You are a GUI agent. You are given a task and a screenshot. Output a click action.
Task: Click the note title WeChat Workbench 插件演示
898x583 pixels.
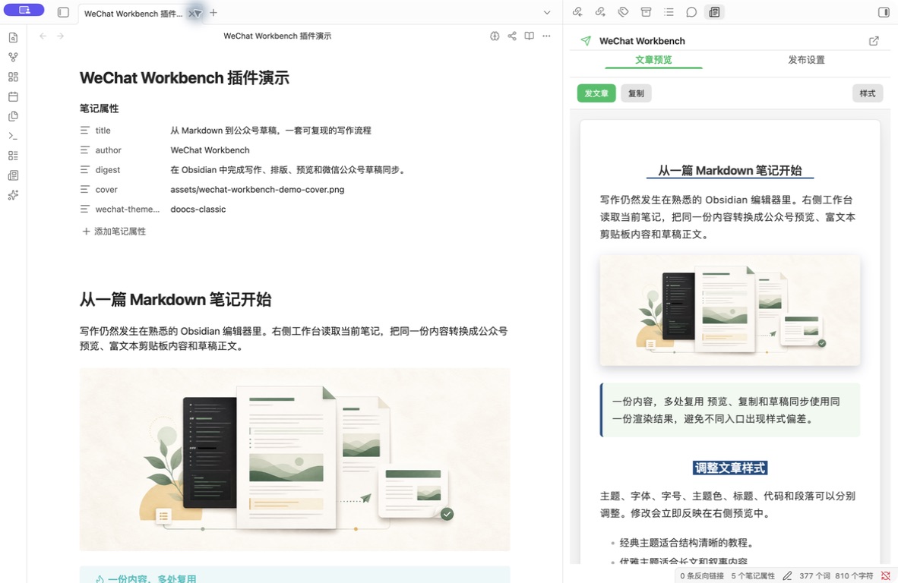185,78
